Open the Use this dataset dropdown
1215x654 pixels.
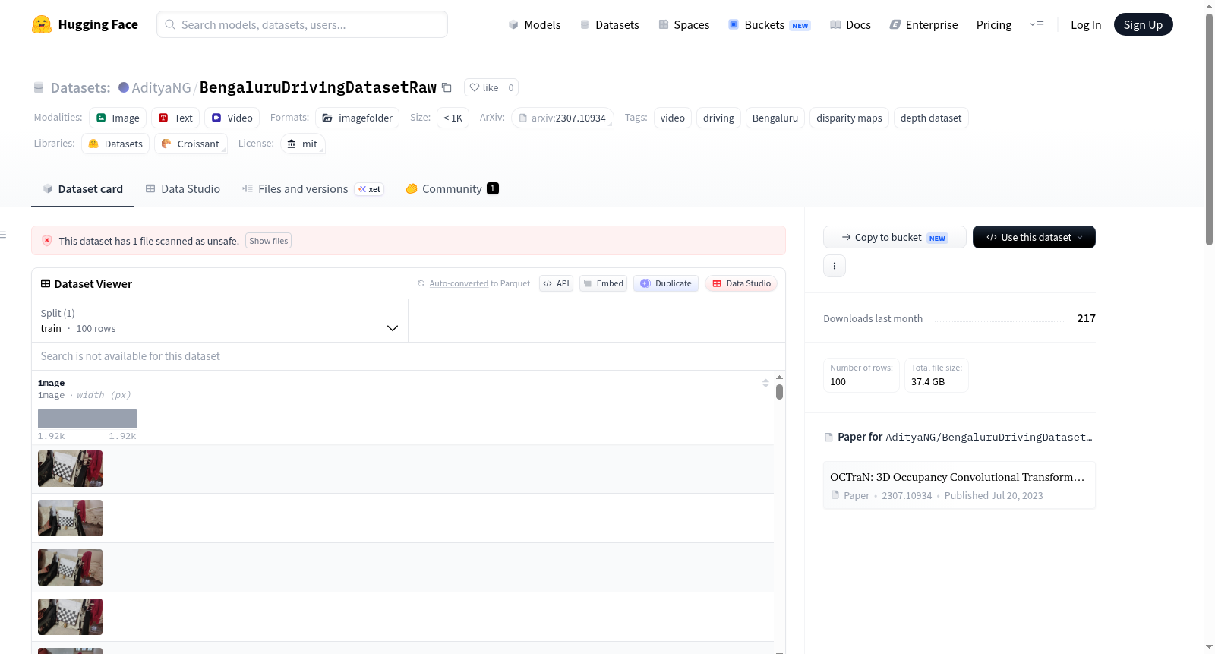[1034, 237]
